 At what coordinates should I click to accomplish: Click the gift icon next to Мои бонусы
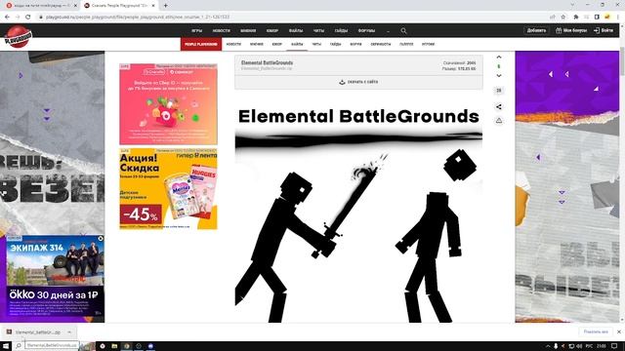559,30
